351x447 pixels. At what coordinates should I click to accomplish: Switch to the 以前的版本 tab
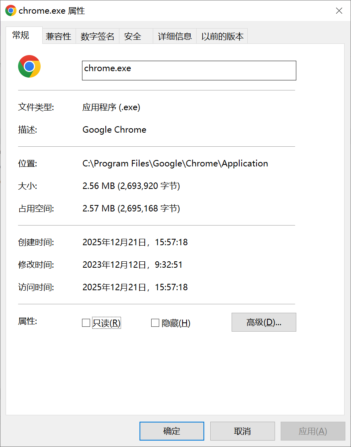222,36
